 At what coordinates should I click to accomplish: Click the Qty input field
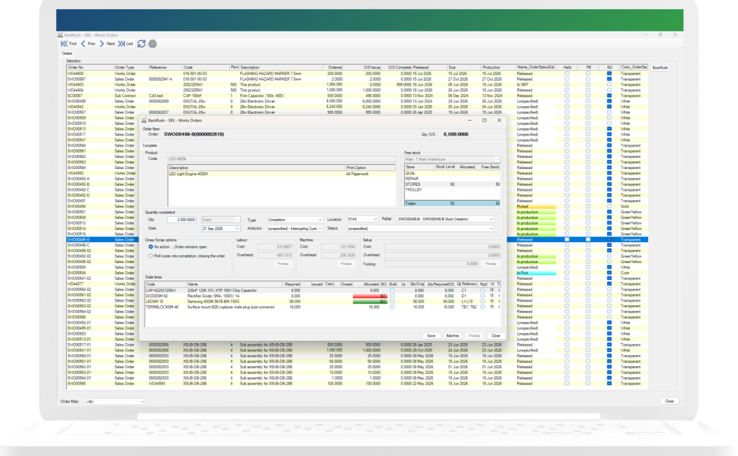pos(181,220)
